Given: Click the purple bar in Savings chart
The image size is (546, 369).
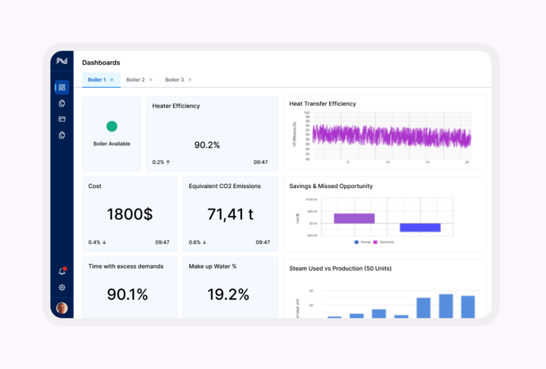Looking at the screenshot, I should click(354, 218).
